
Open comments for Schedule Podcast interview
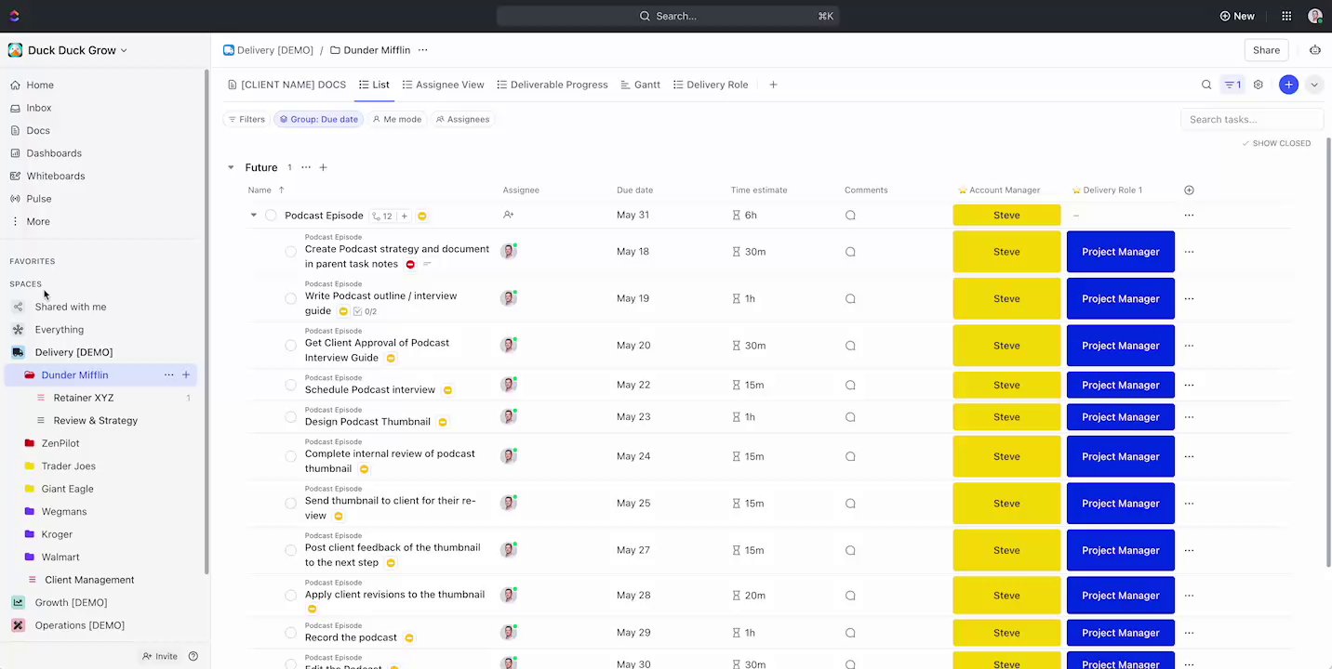pos(850,385)
